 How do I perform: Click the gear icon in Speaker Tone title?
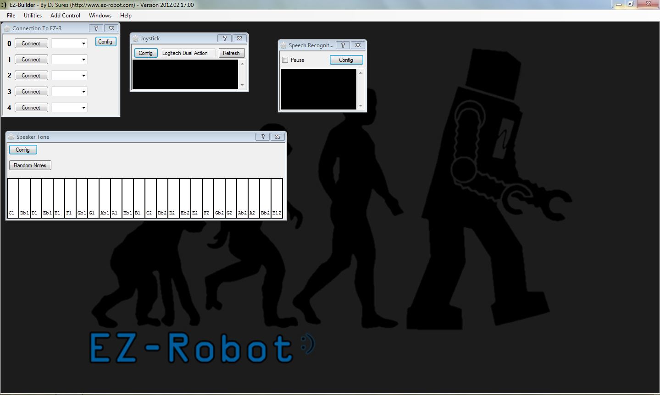click(11, 137)
